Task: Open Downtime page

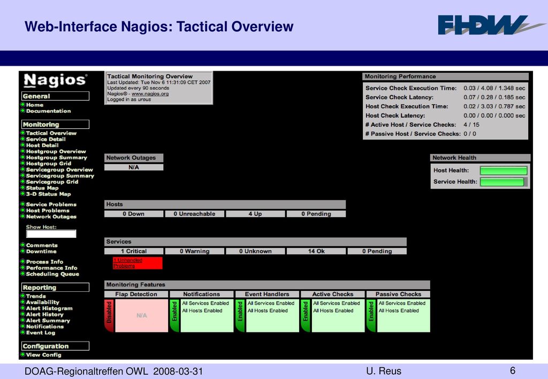Action: click(41, 251)
